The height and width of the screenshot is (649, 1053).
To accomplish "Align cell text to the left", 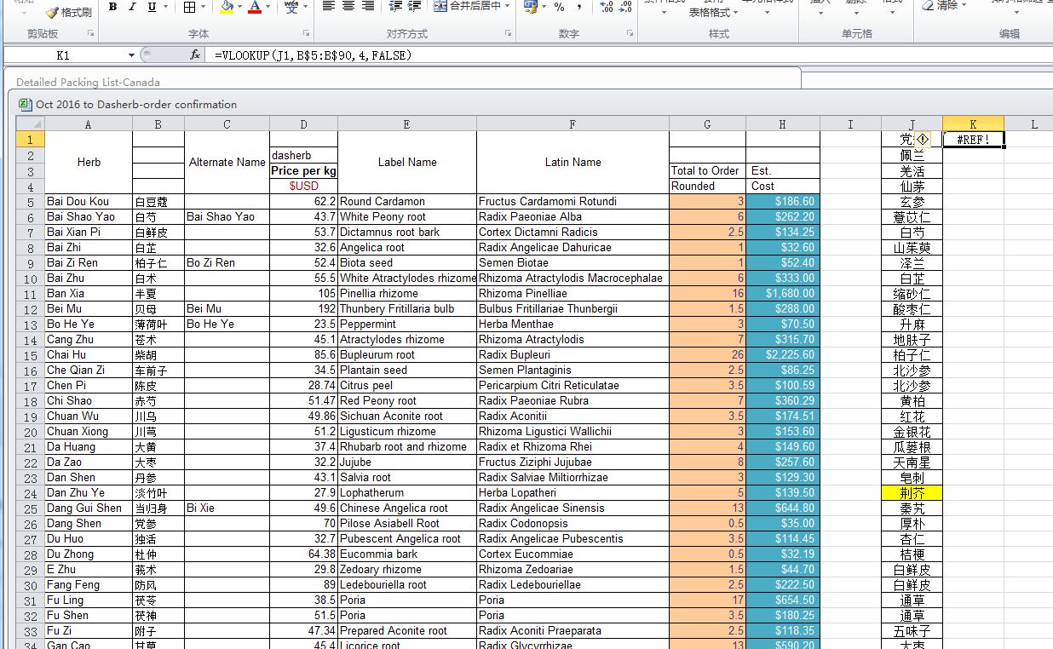I will click(x=329, y=6).
